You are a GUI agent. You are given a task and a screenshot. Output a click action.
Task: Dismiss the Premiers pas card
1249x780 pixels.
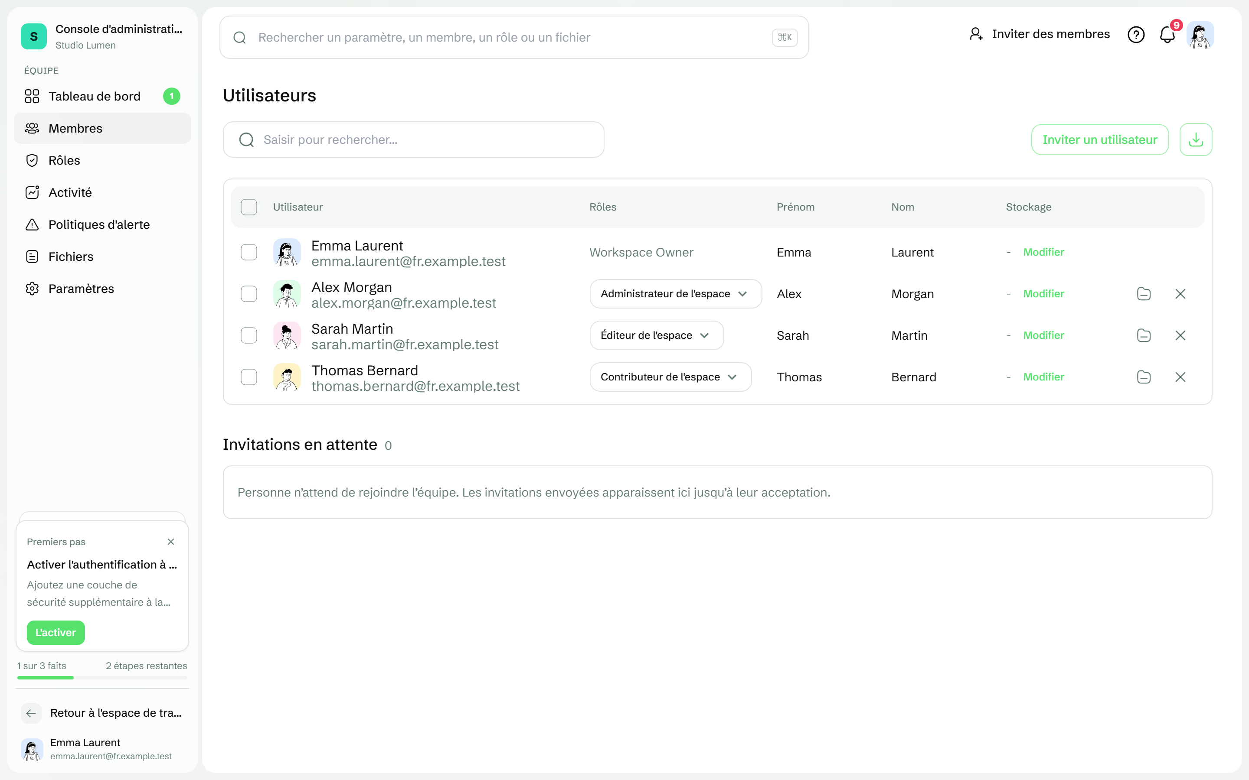pos(171,542)
